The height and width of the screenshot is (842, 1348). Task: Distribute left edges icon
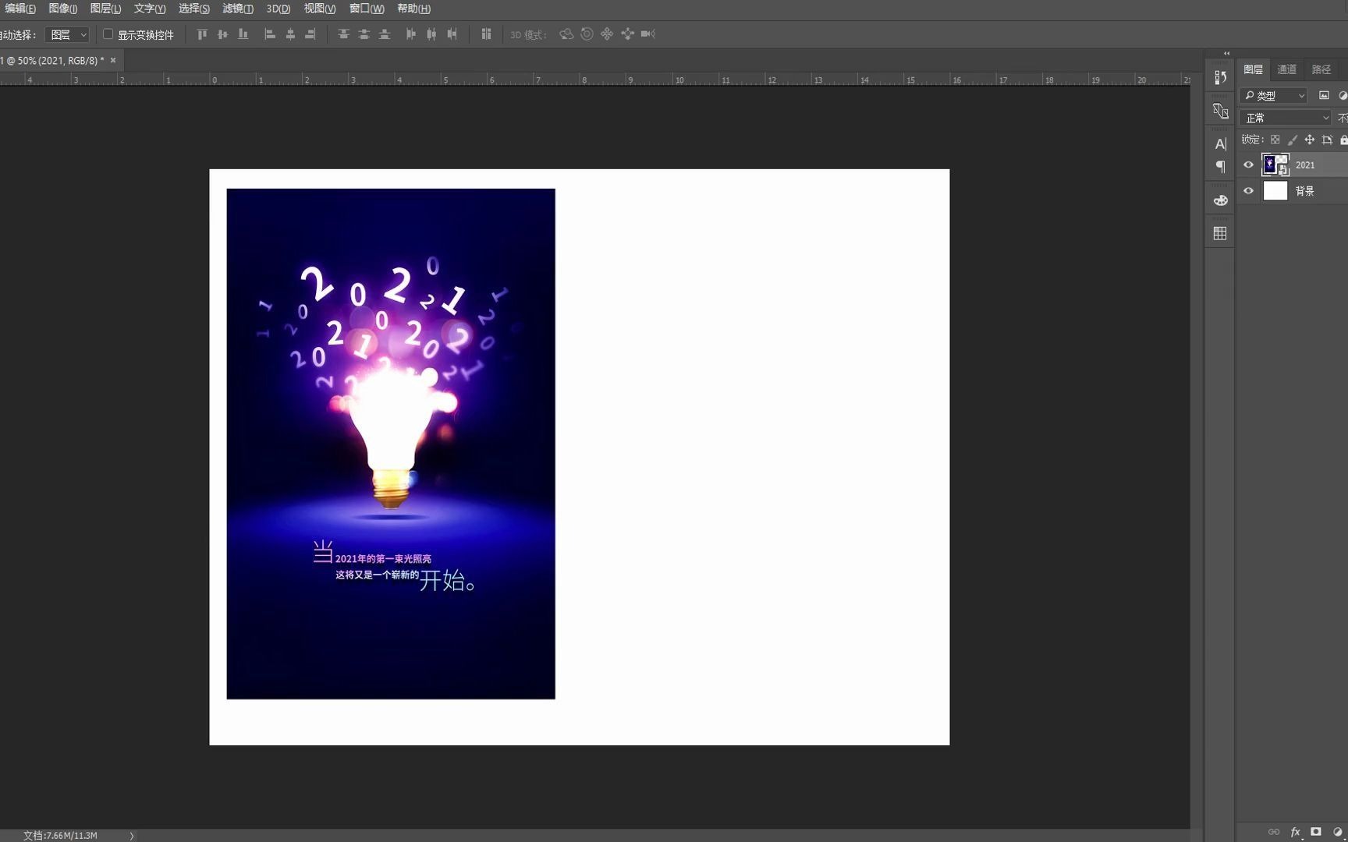411,34
